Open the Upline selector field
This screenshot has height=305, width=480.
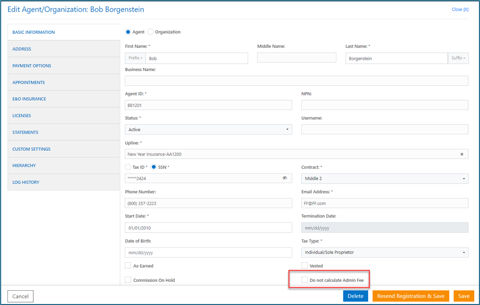tap(297, 154)
